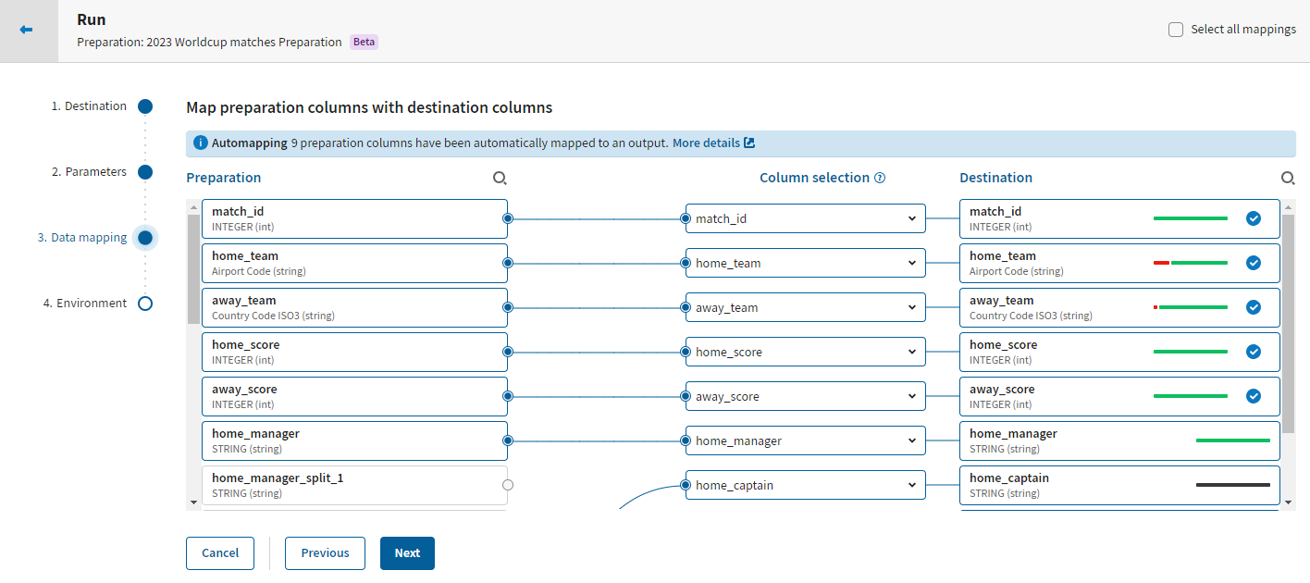Click the home_team quality bar
1310x583 pixels.
(x=1191, y=263)
